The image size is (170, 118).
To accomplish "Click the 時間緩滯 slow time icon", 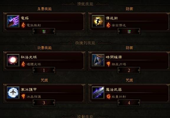I will coord(98,60).
